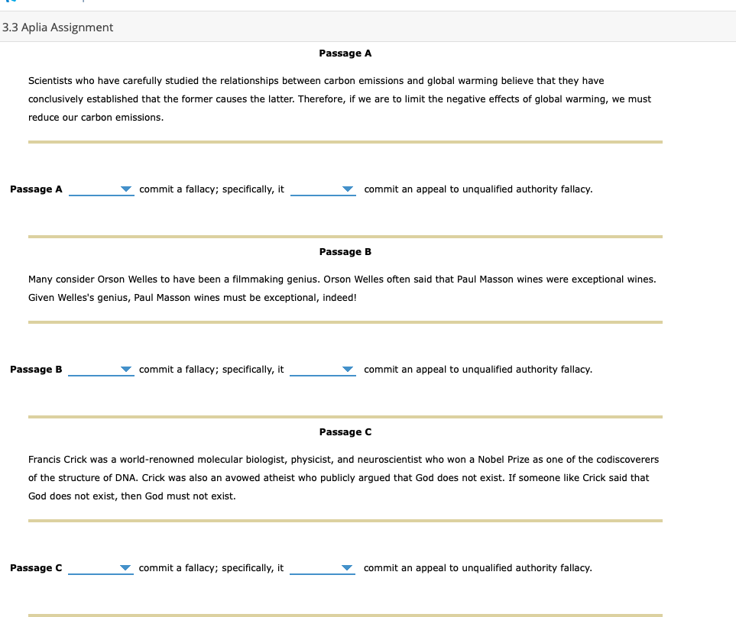Click Passage B's second blue dropdown arrow
The image size is (736, 617).
[x=347, y=369]
